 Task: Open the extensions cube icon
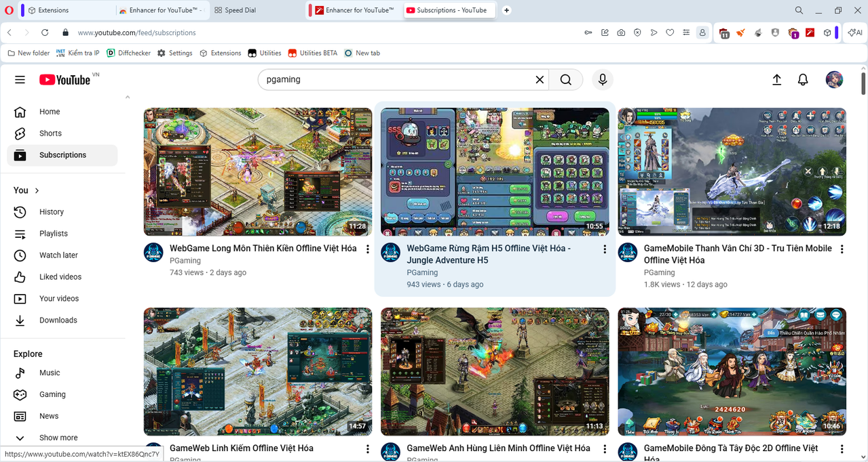tap(827, 33)
